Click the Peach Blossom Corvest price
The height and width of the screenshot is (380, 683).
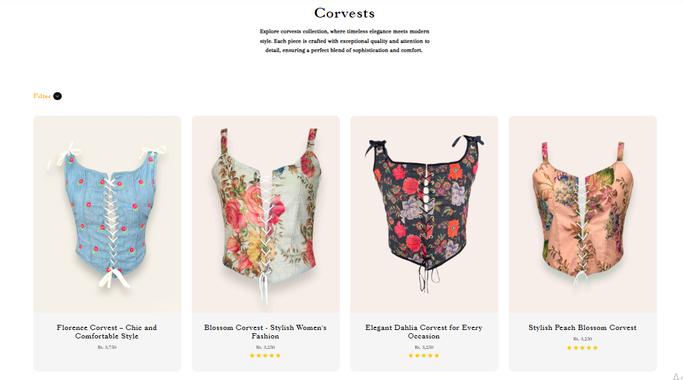click(x=582, y=338)
